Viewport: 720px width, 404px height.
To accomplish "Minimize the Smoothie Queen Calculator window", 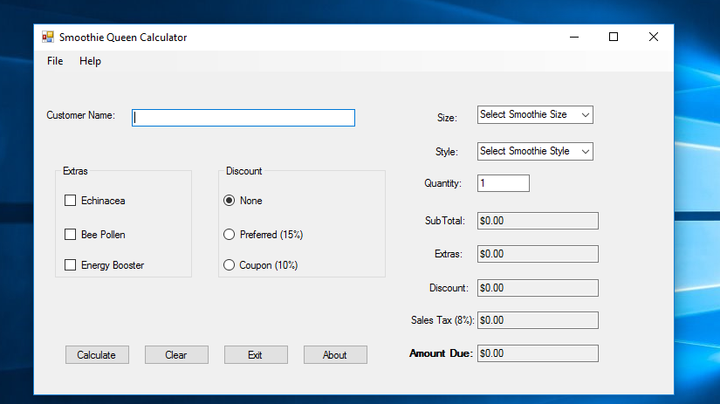I will coord(574,38).
